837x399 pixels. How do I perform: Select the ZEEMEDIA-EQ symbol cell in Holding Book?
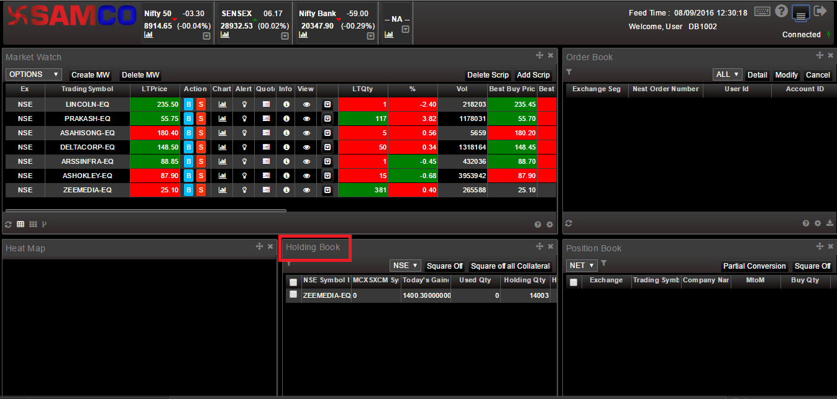[x=326, y=296]
